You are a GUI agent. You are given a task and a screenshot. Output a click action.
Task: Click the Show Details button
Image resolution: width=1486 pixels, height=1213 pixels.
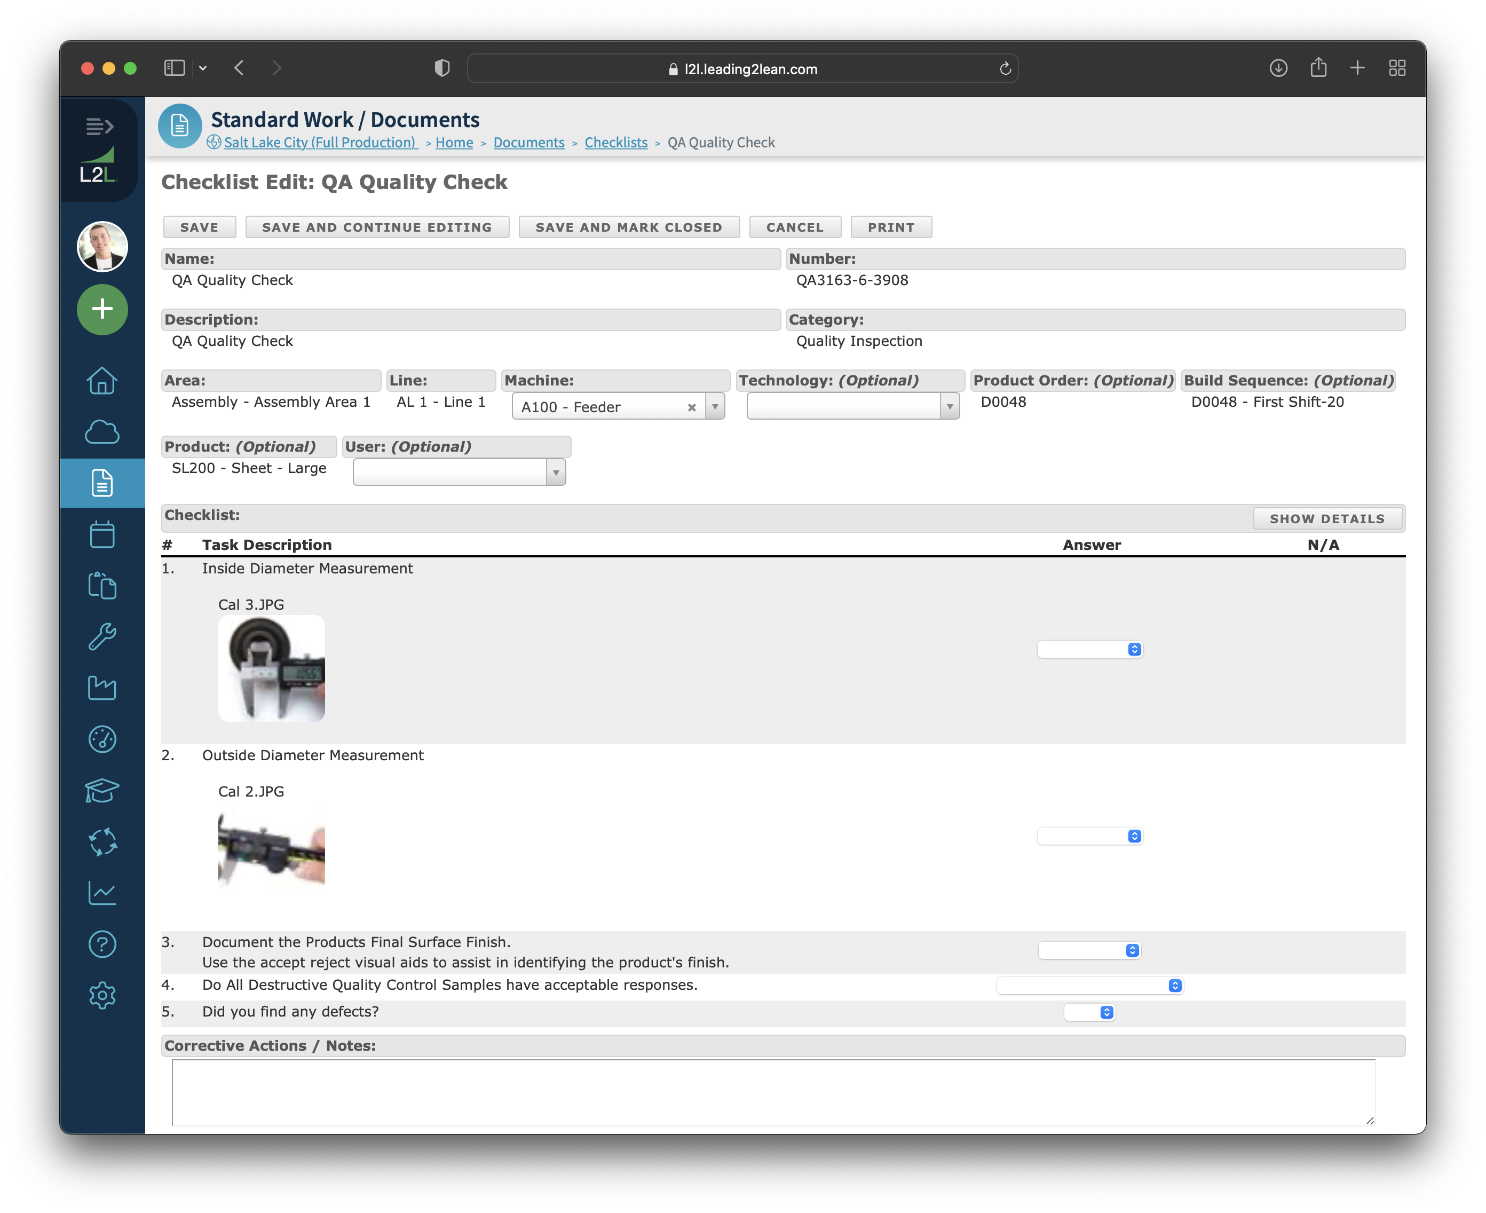tap(1327, 518)
